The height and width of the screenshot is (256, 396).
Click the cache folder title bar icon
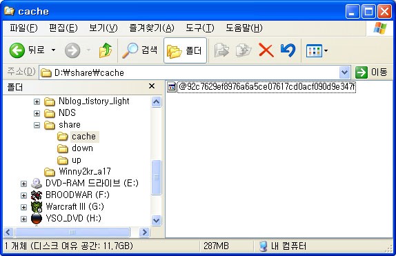[10, 11]
